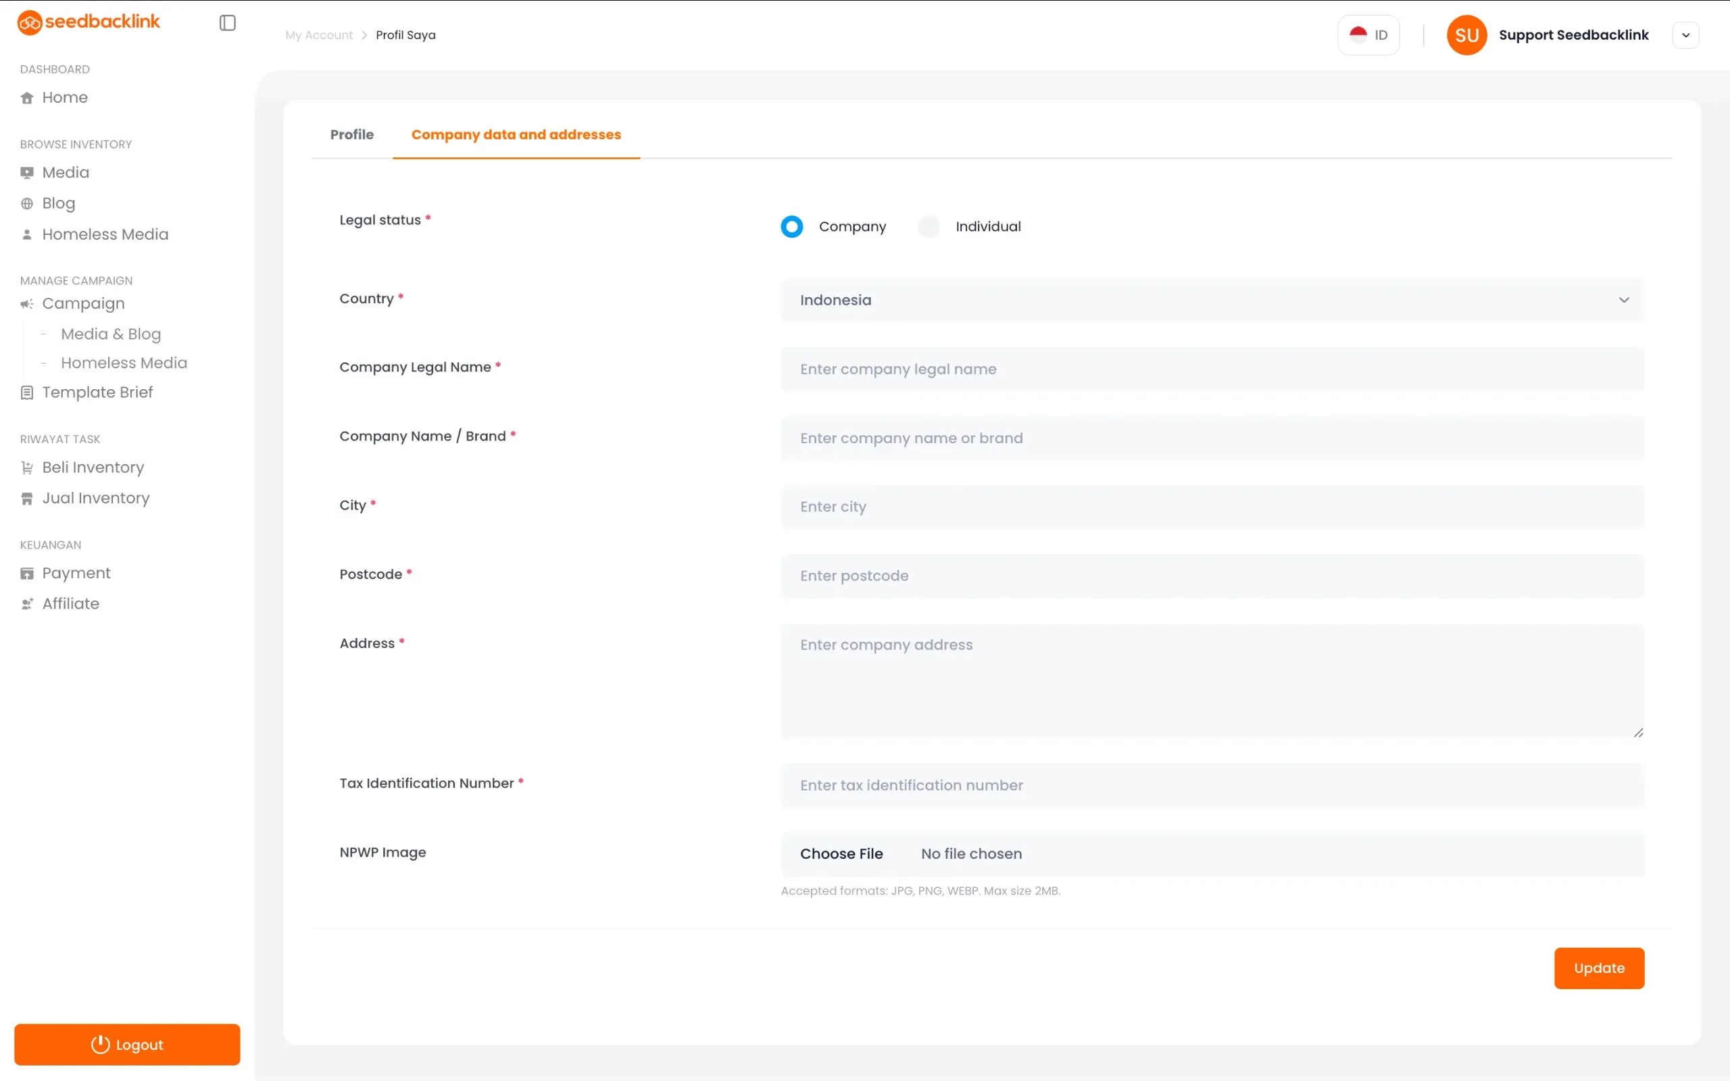This screenshot has height=1081, width=1730.
Task: Click the 'NPWP Image' label
Action: pyautogui.click(x=382, y=852)
